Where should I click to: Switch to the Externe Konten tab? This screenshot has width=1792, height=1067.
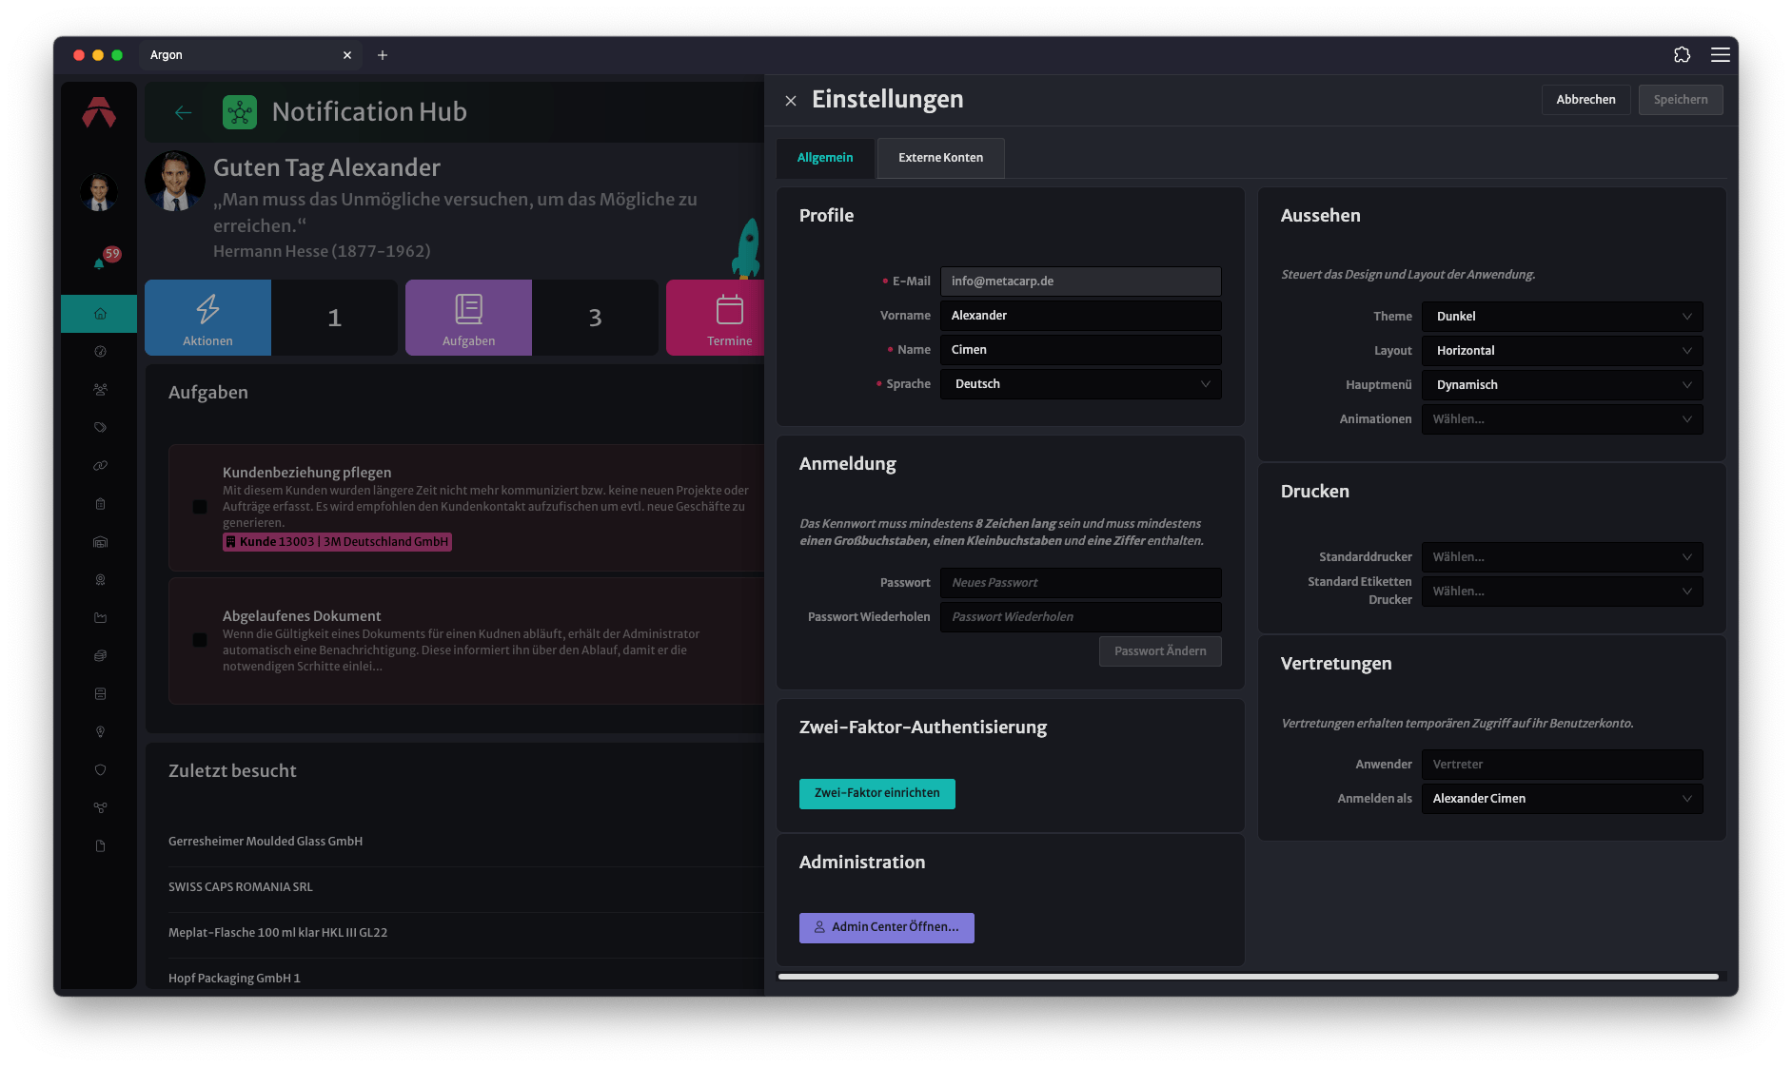940,158
